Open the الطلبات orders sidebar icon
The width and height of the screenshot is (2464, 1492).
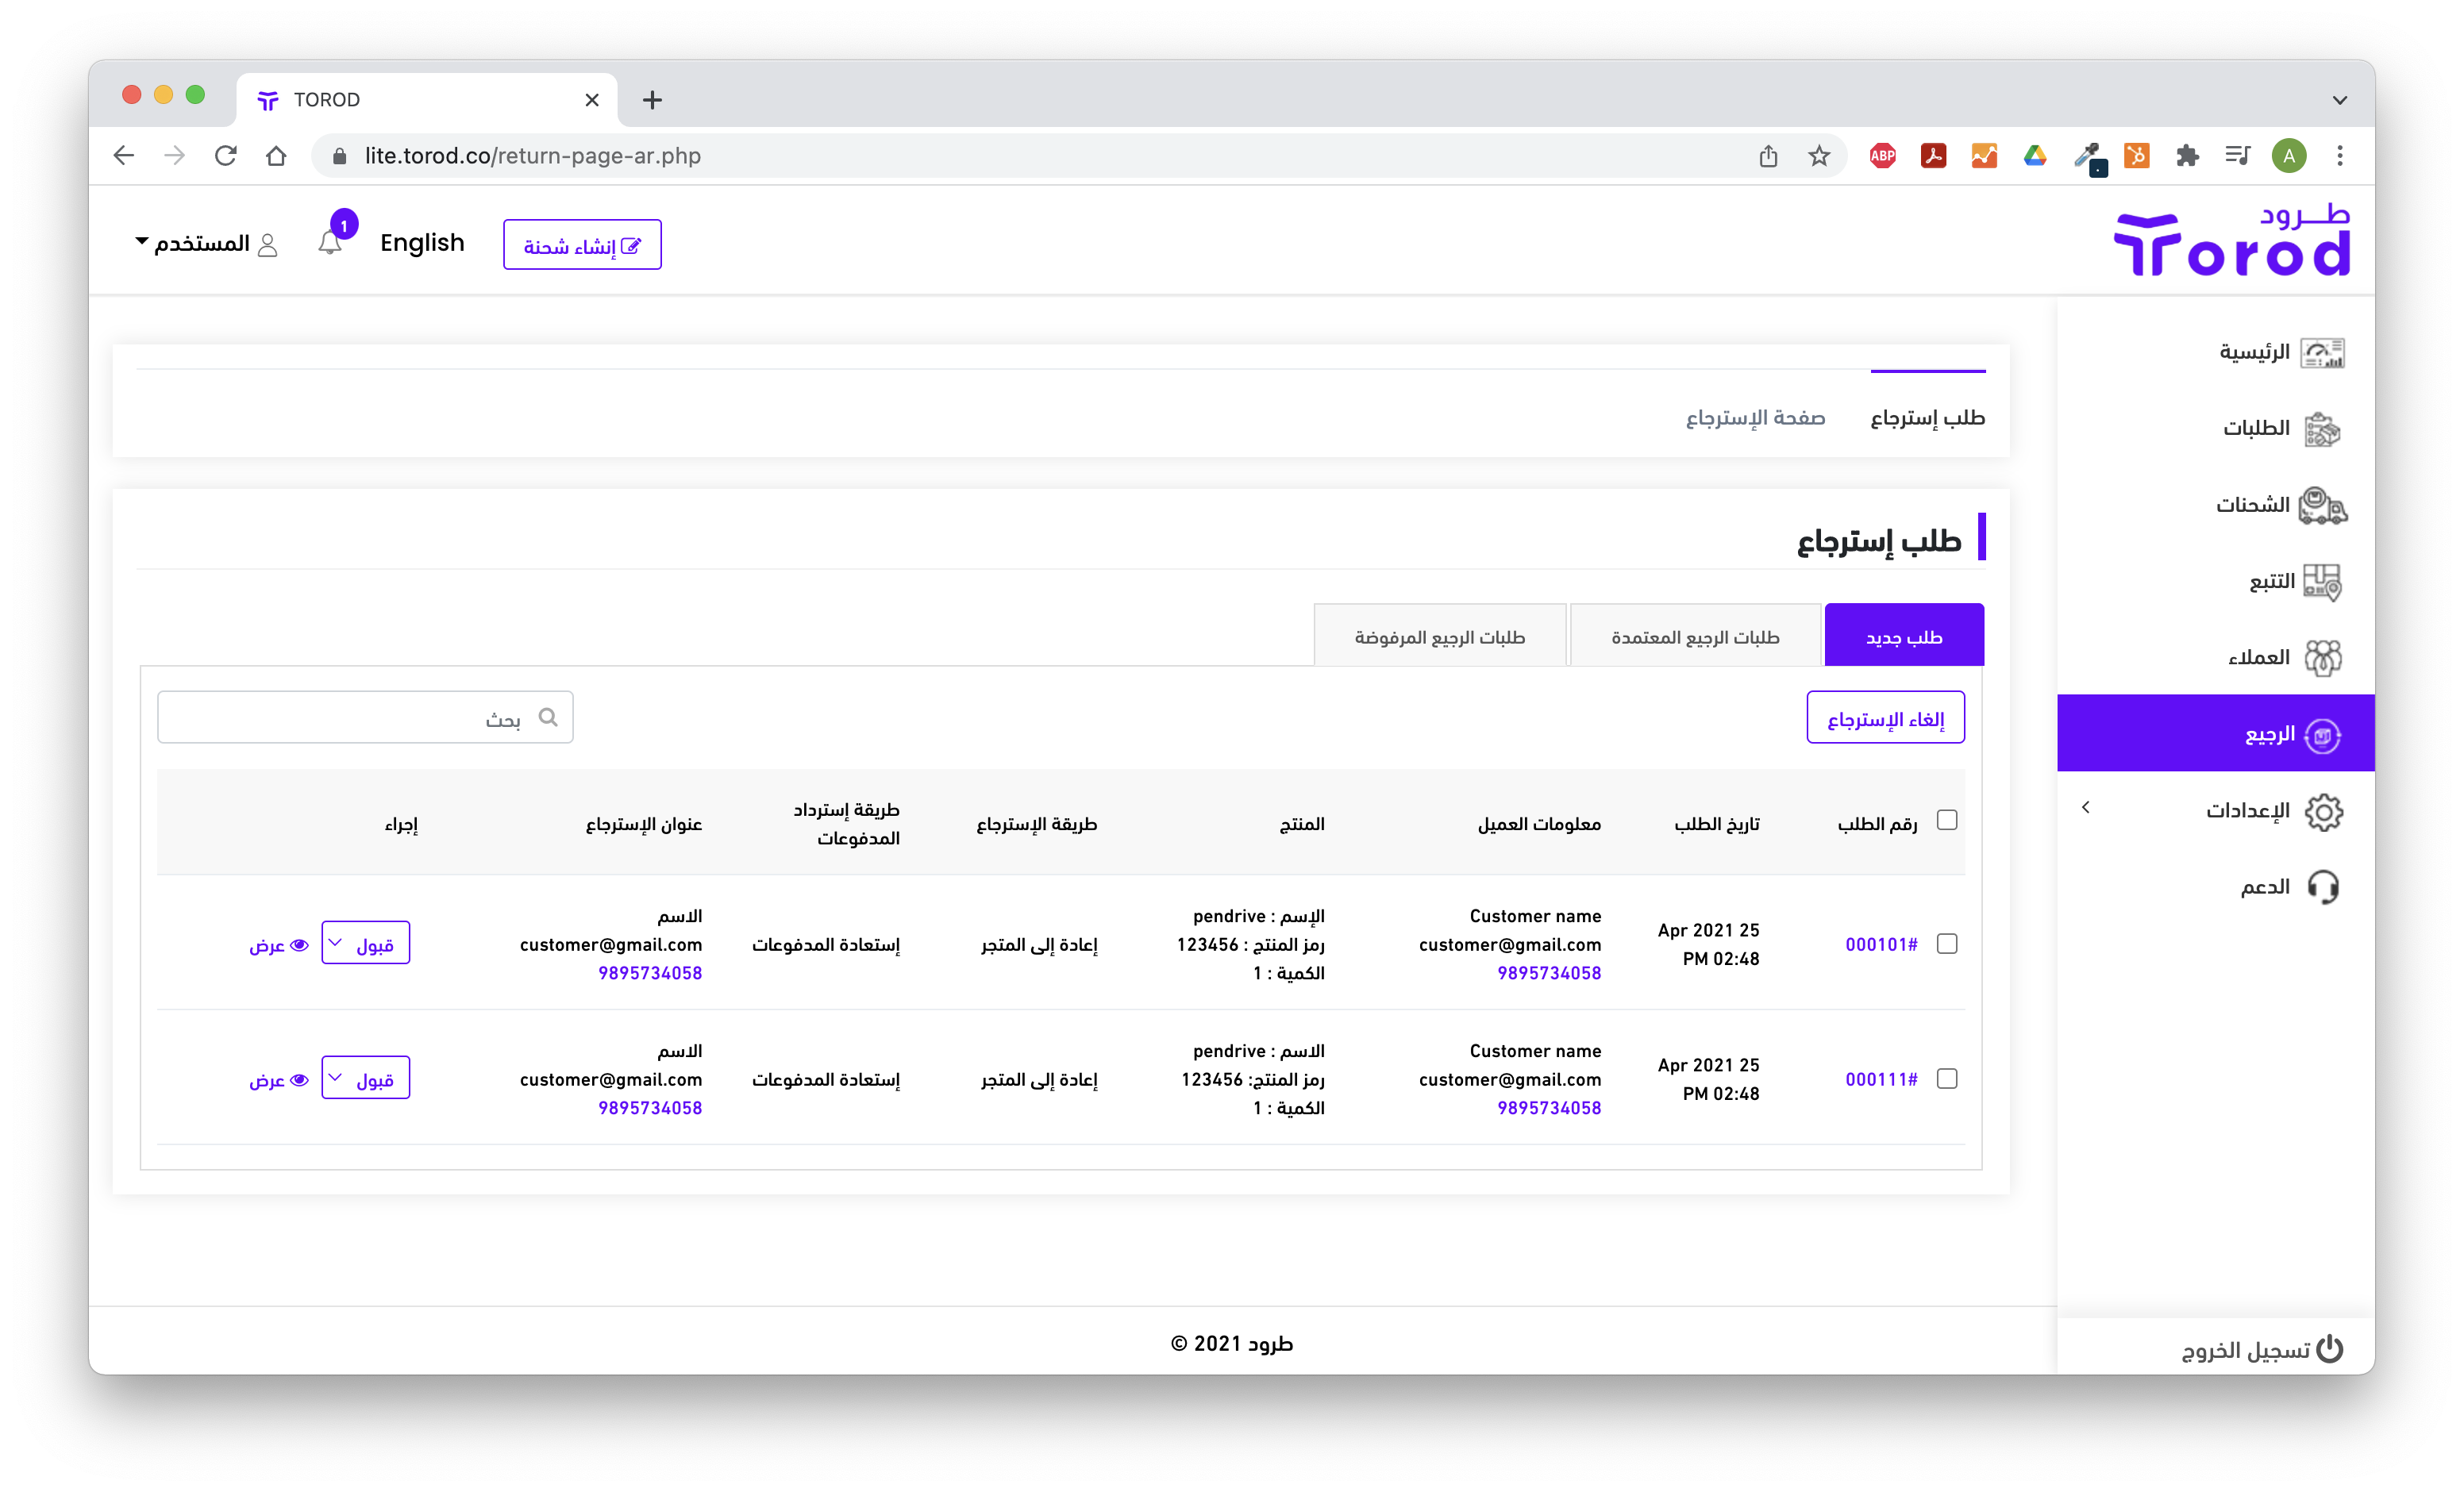pyautogui.click(x=2322, y=429)
